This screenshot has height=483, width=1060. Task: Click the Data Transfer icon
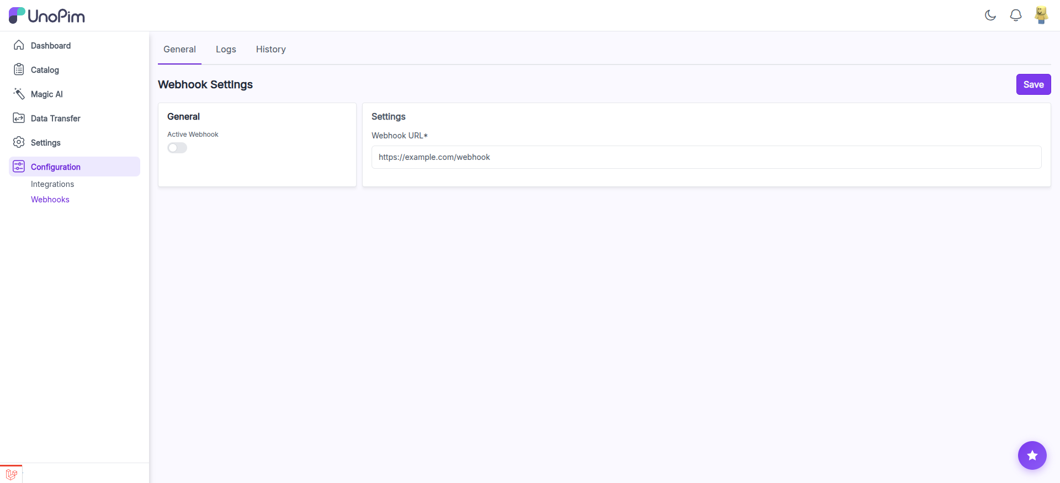19,118
